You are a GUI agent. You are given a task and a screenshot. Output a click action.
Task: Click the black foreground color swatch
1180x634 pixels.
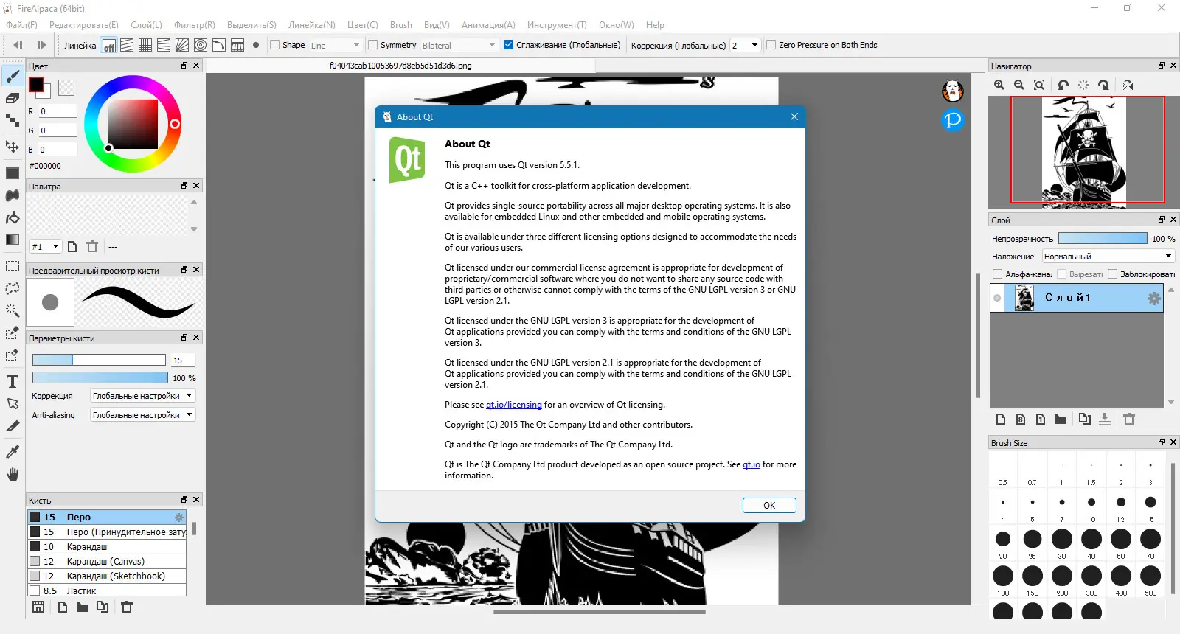tap(36, 84)
